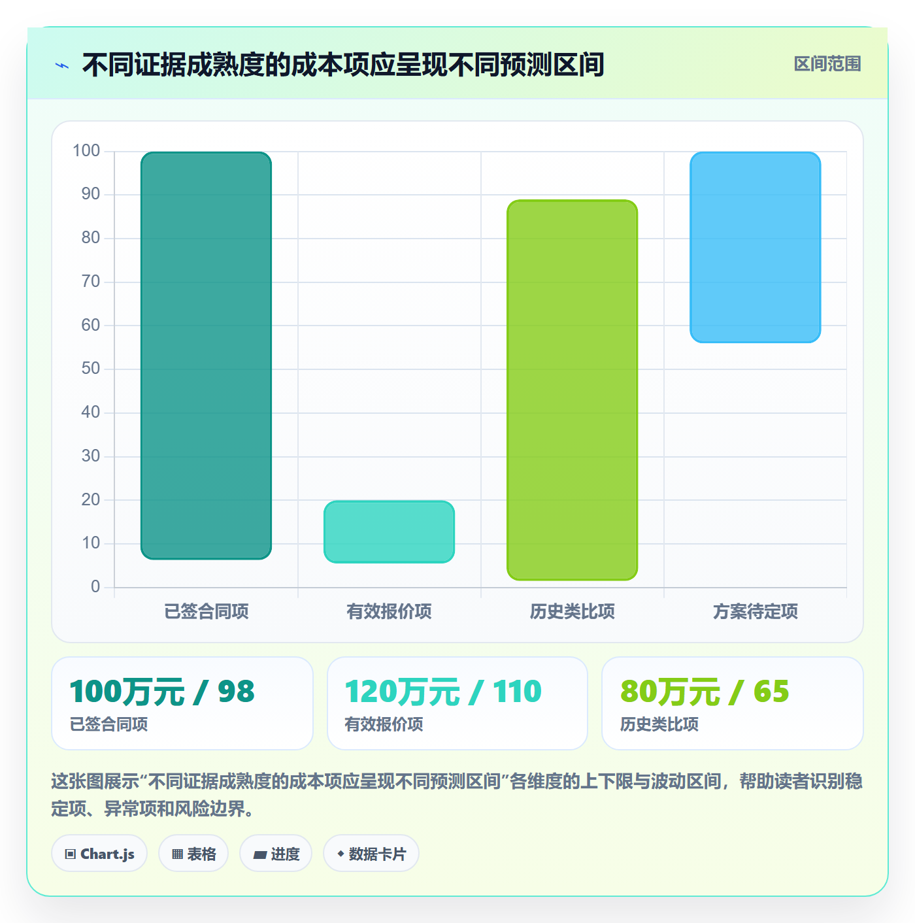Click the green 历史类比项 bar
915x923 pixels.
(572, 390)
